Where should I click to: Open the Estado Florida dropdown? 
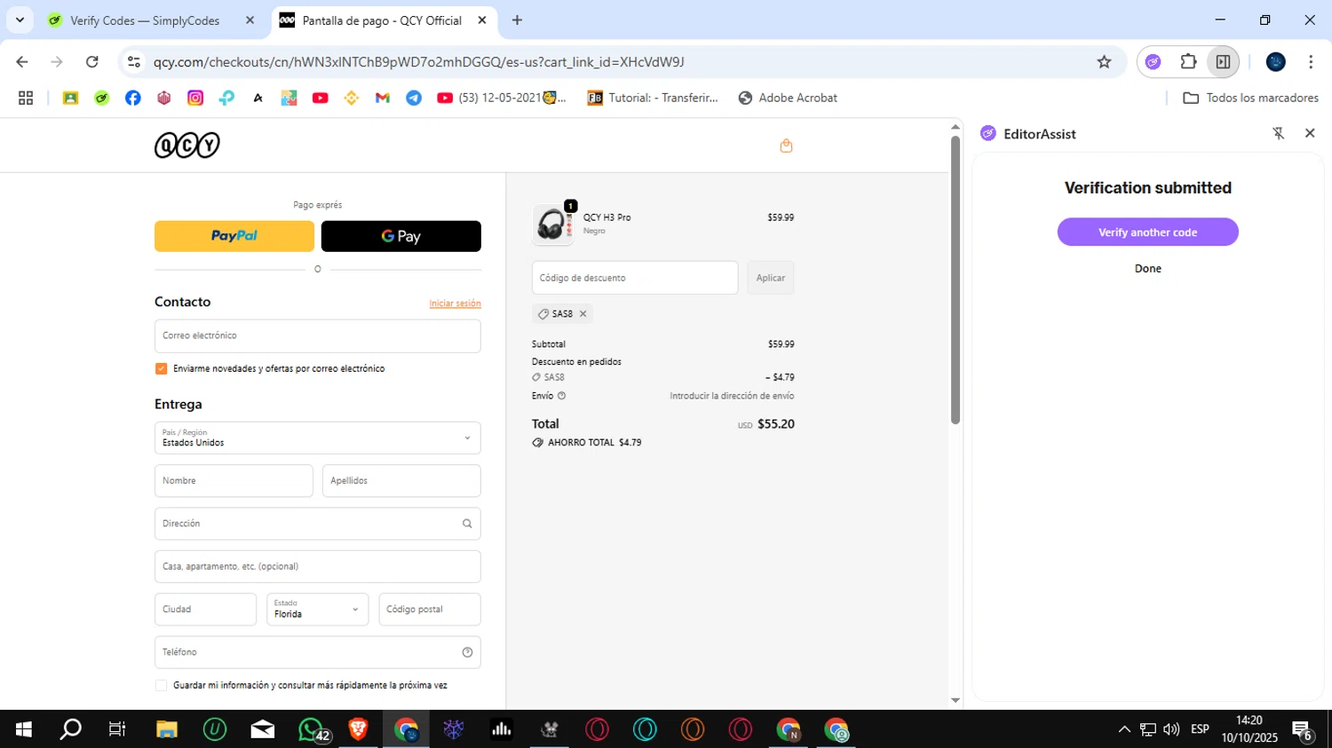[x=318, y=610]
